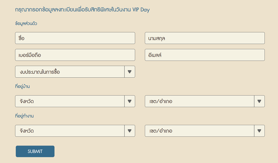Submit the registration form
Viewport: 278px width, 163px height.
[35, 151]
